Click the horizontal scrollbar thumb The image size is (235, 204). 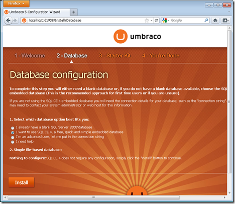click(x=93, y=197)
